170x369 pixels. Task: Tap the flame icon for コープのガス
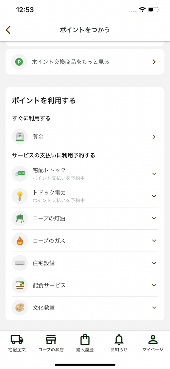20,241
